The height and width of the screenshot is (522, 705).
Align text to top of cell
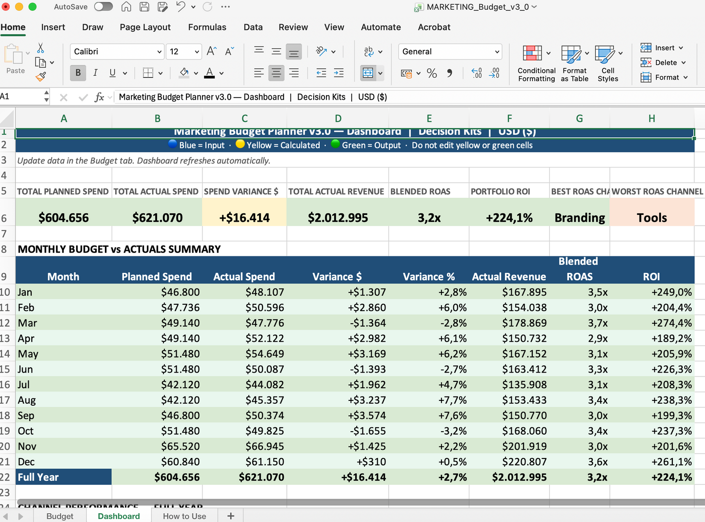[x=259, y=51]
